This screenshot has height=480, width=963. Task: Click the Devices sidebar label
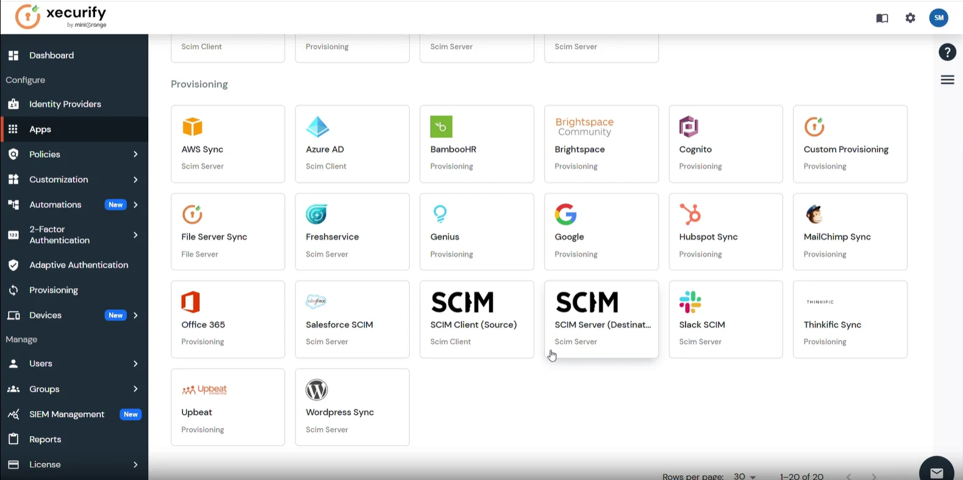(45, 315)
